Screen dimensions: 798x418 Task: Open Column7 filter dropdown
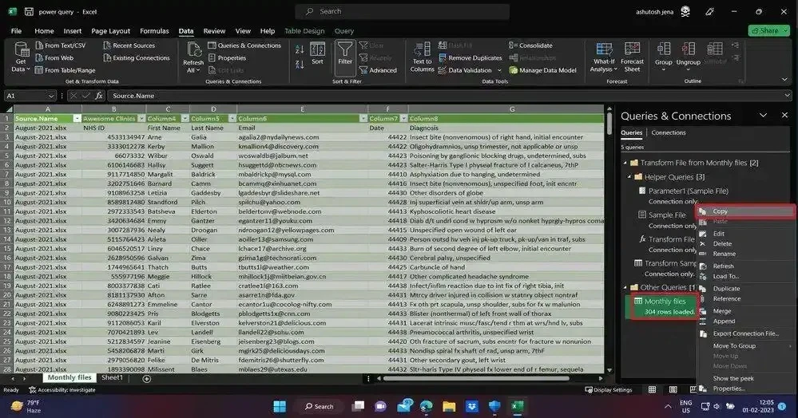(403, 119)
